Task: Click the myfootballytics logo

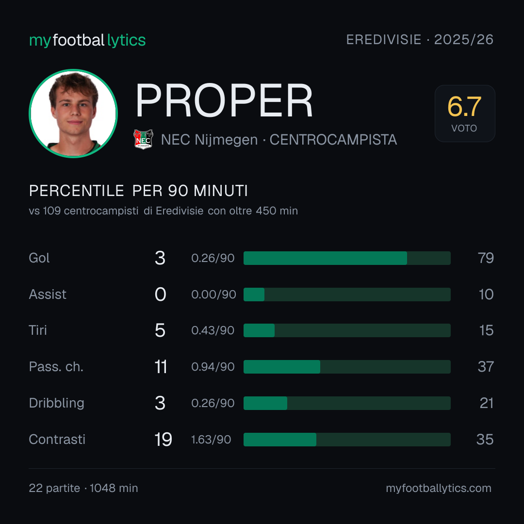Action: pyautogui.click(x=87, y=40)
